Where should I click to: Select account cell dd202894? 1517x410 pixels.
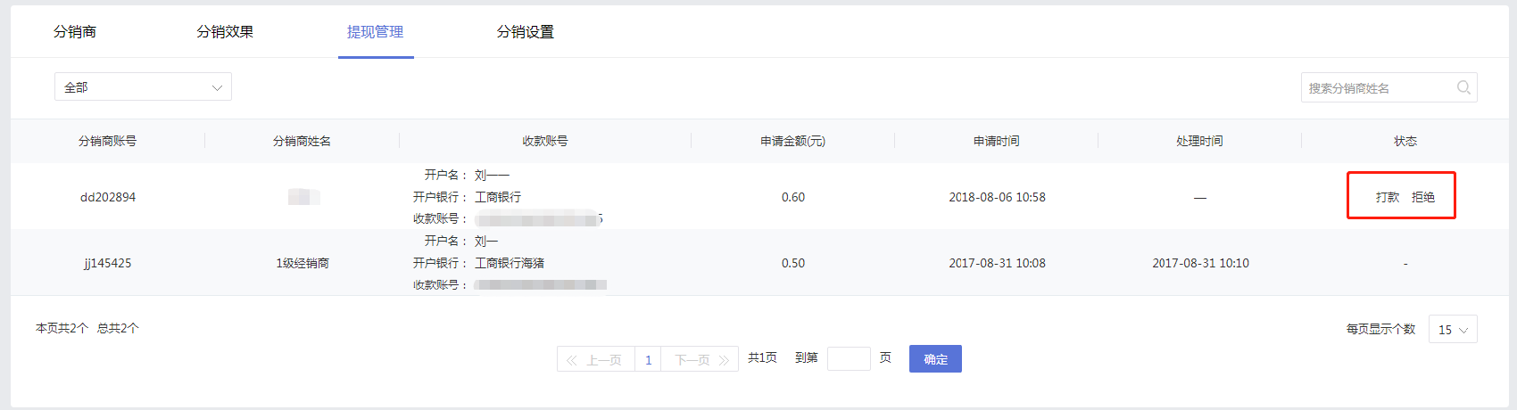click(x=108, y=197)
